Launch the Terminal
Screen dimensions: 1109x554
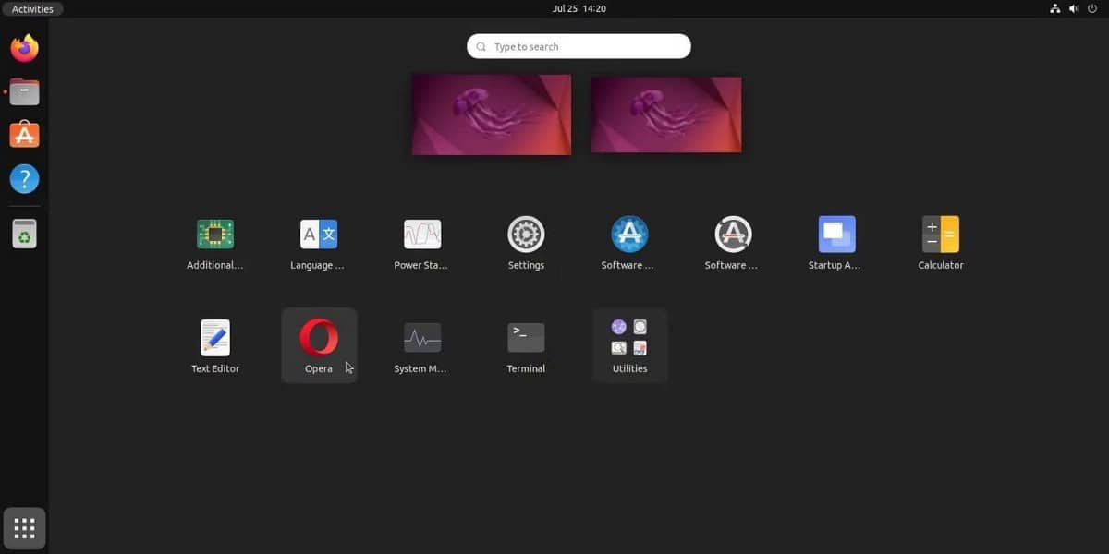(525, 337)
